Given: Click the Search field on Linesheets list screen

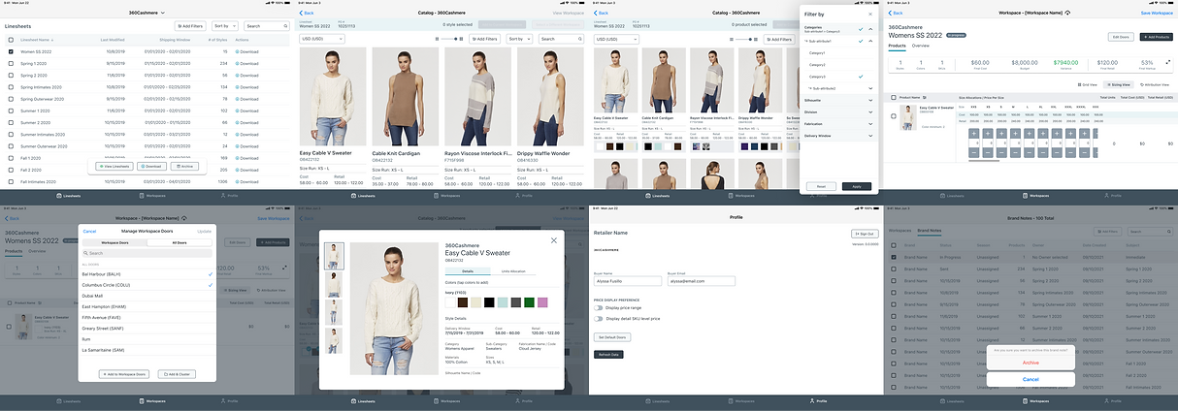Looking at the screenshot, I should click(x=265, y=26).
